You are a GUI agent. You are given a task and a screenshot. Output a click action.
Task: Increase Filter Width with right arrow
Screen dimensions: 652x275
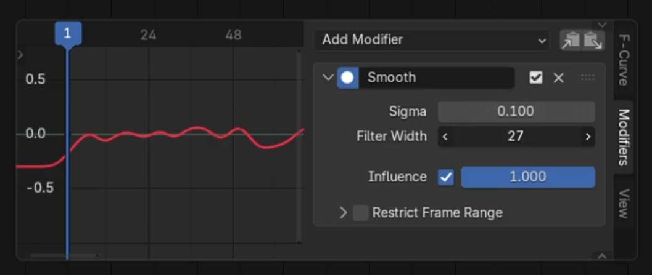(588, 137)
